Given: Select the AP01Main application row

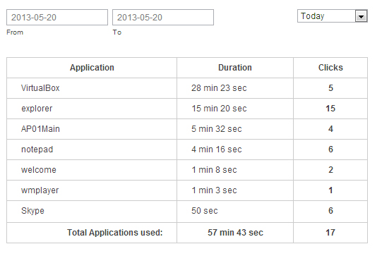Looking at the screenshot, I should 187,129.
